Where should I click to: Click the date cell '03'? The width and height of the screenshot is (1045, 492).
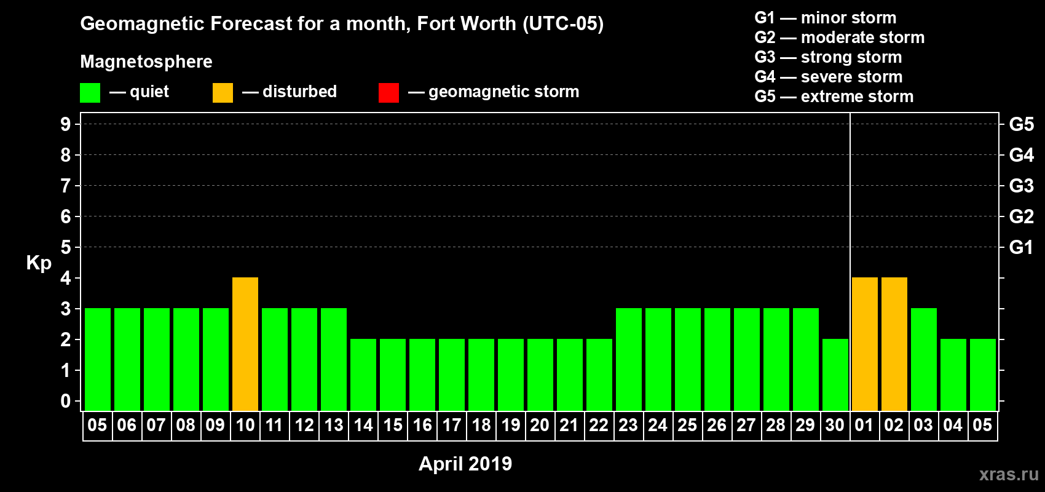click(924, 426)
